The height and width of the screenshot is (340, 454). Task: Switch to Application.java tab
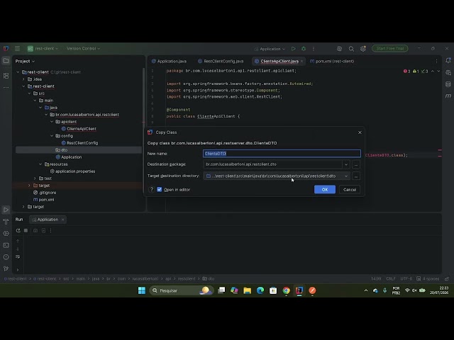[x=169, y=62]
